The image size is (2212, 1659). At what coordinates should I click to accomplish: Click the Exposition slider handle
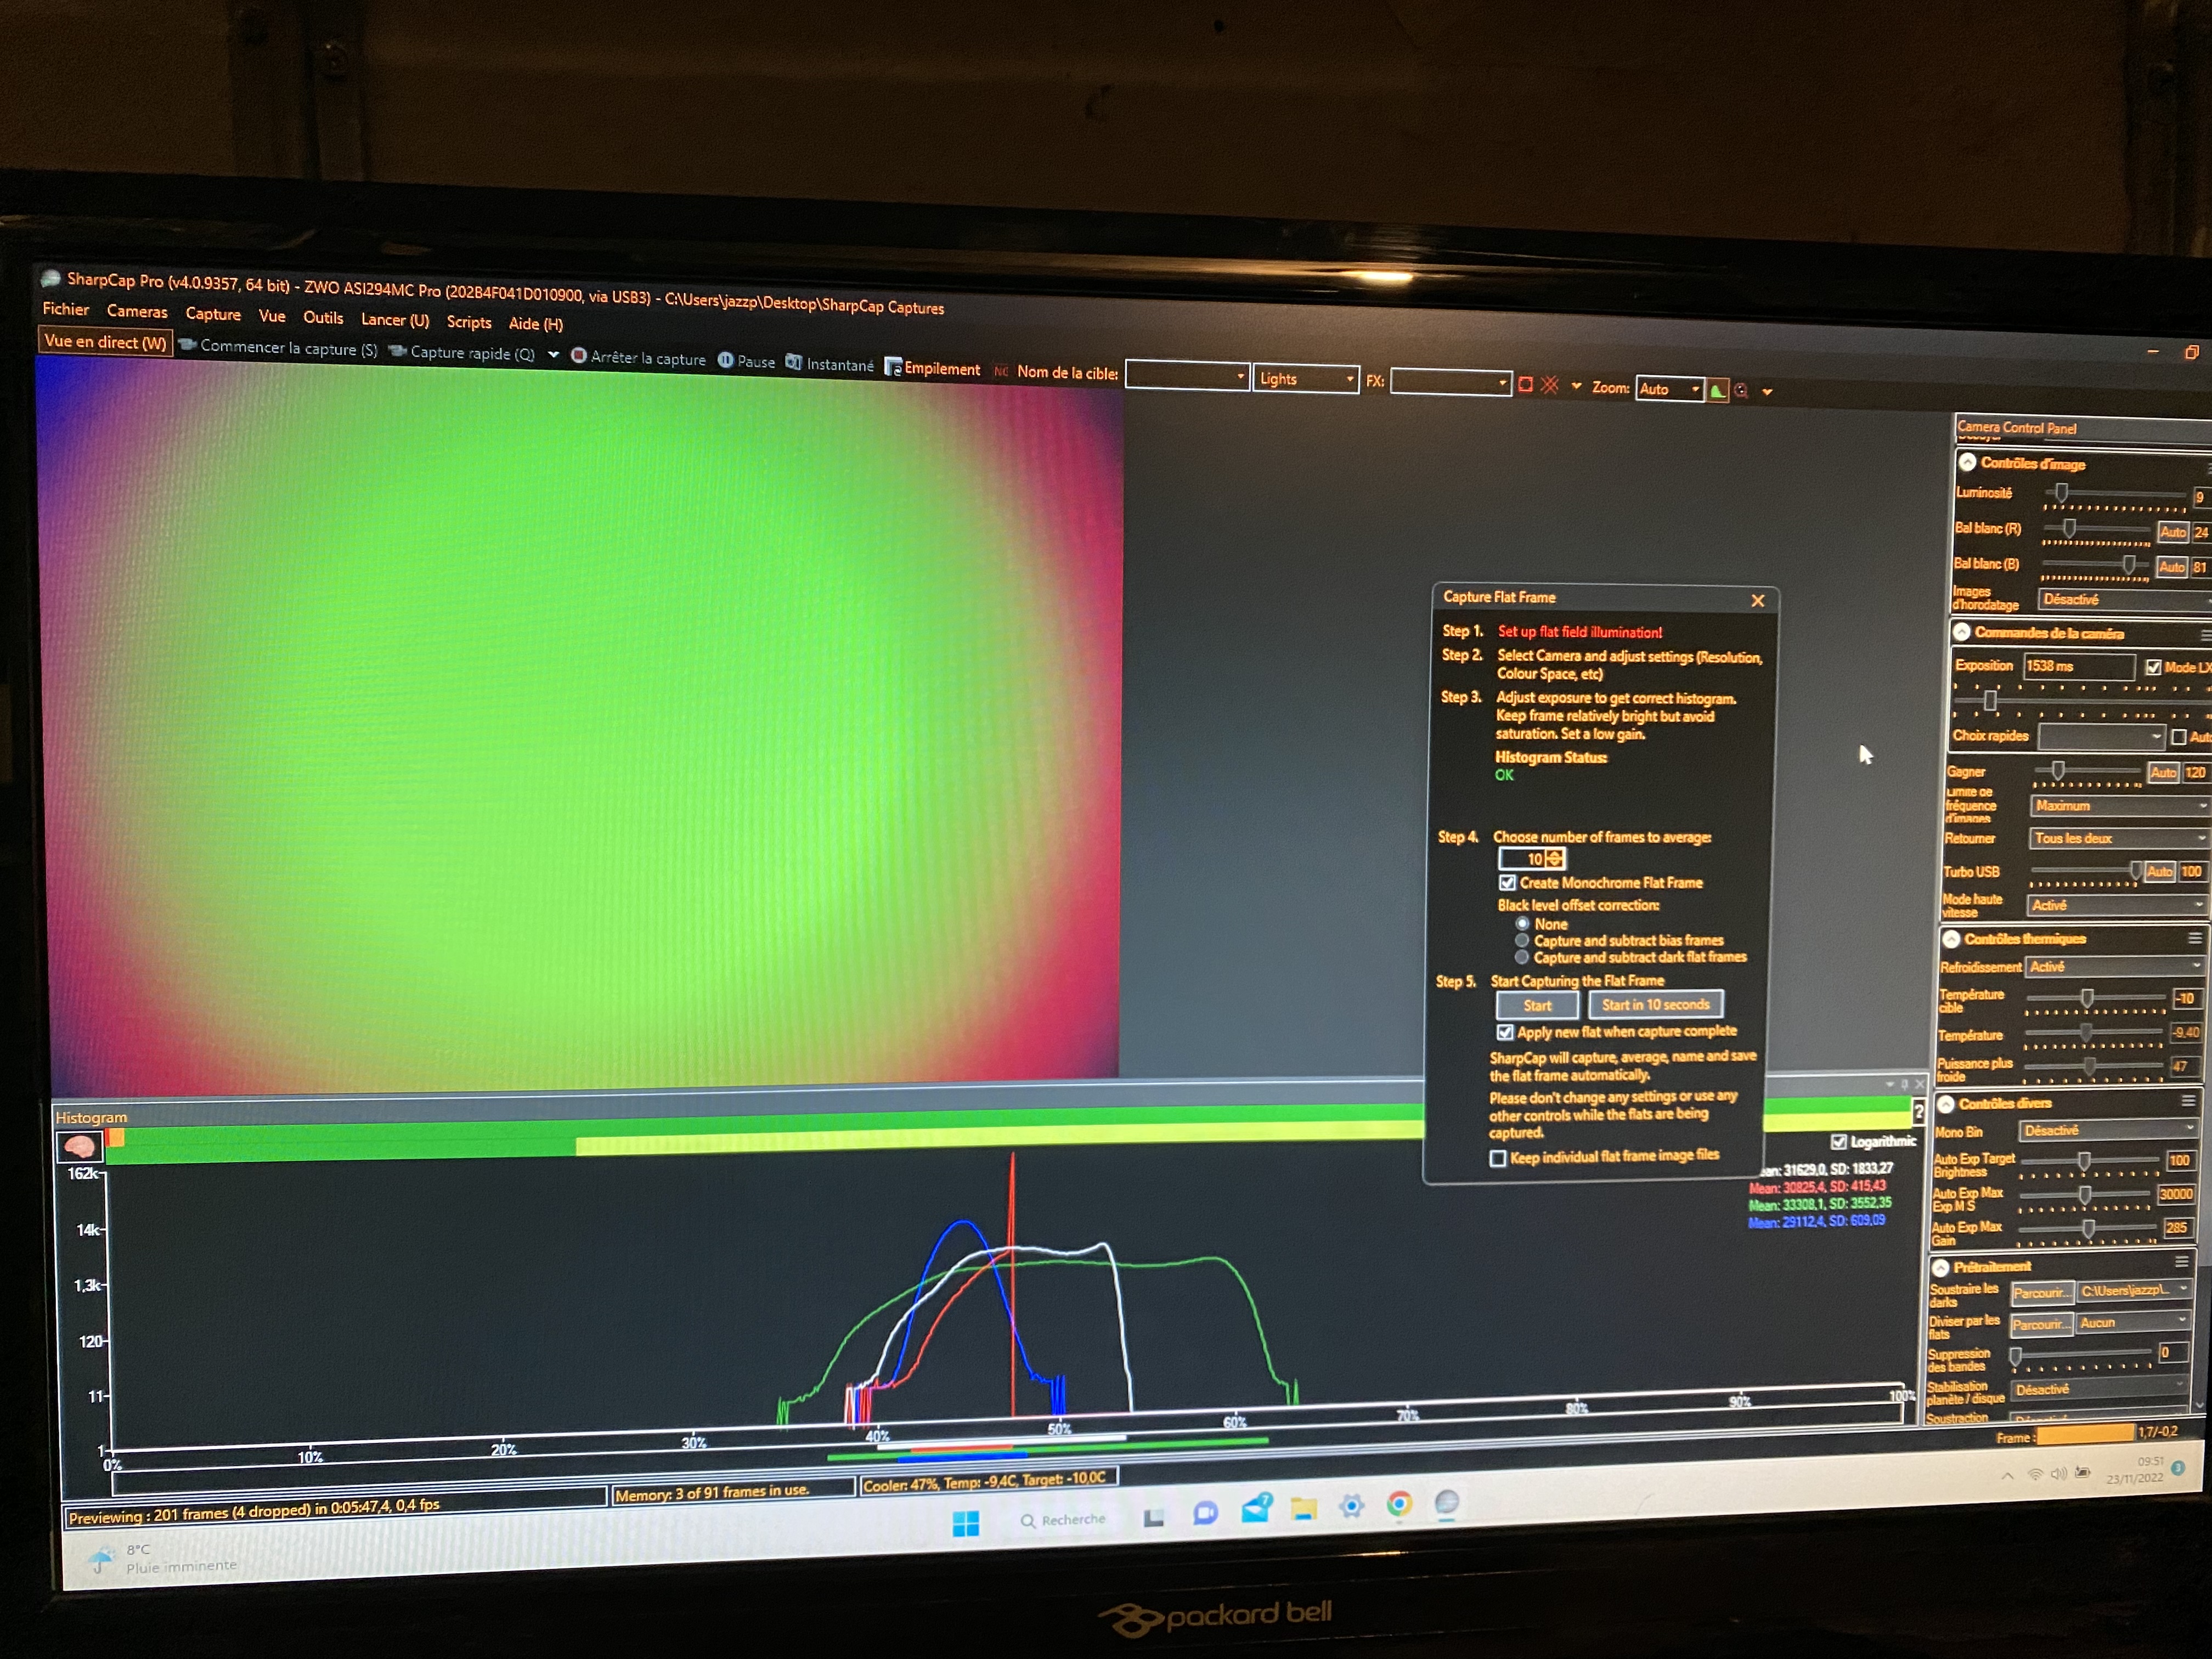[1990, 701]
